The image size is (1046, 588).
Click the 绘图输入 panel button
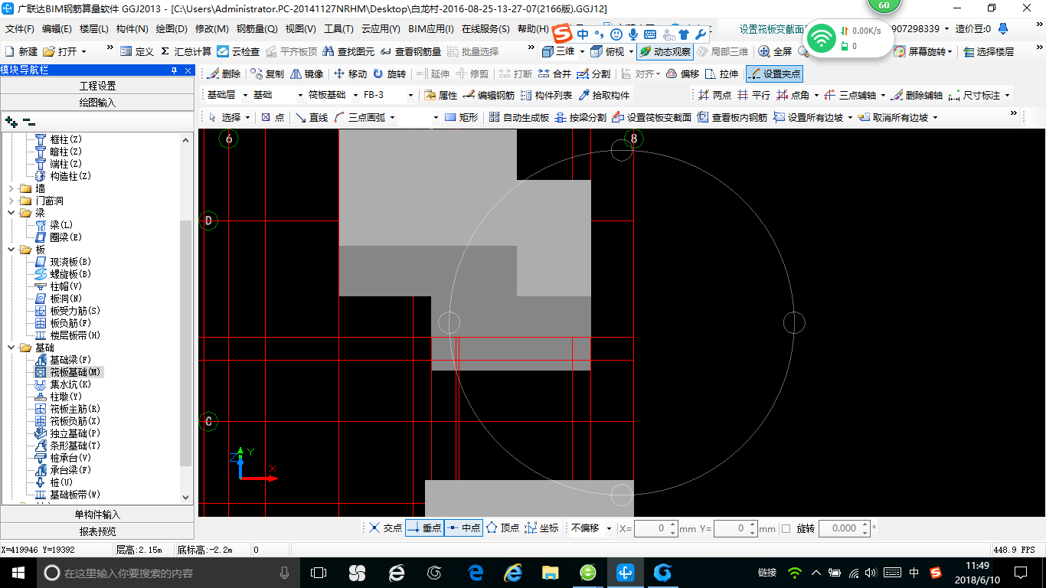[x=97, y=102]
